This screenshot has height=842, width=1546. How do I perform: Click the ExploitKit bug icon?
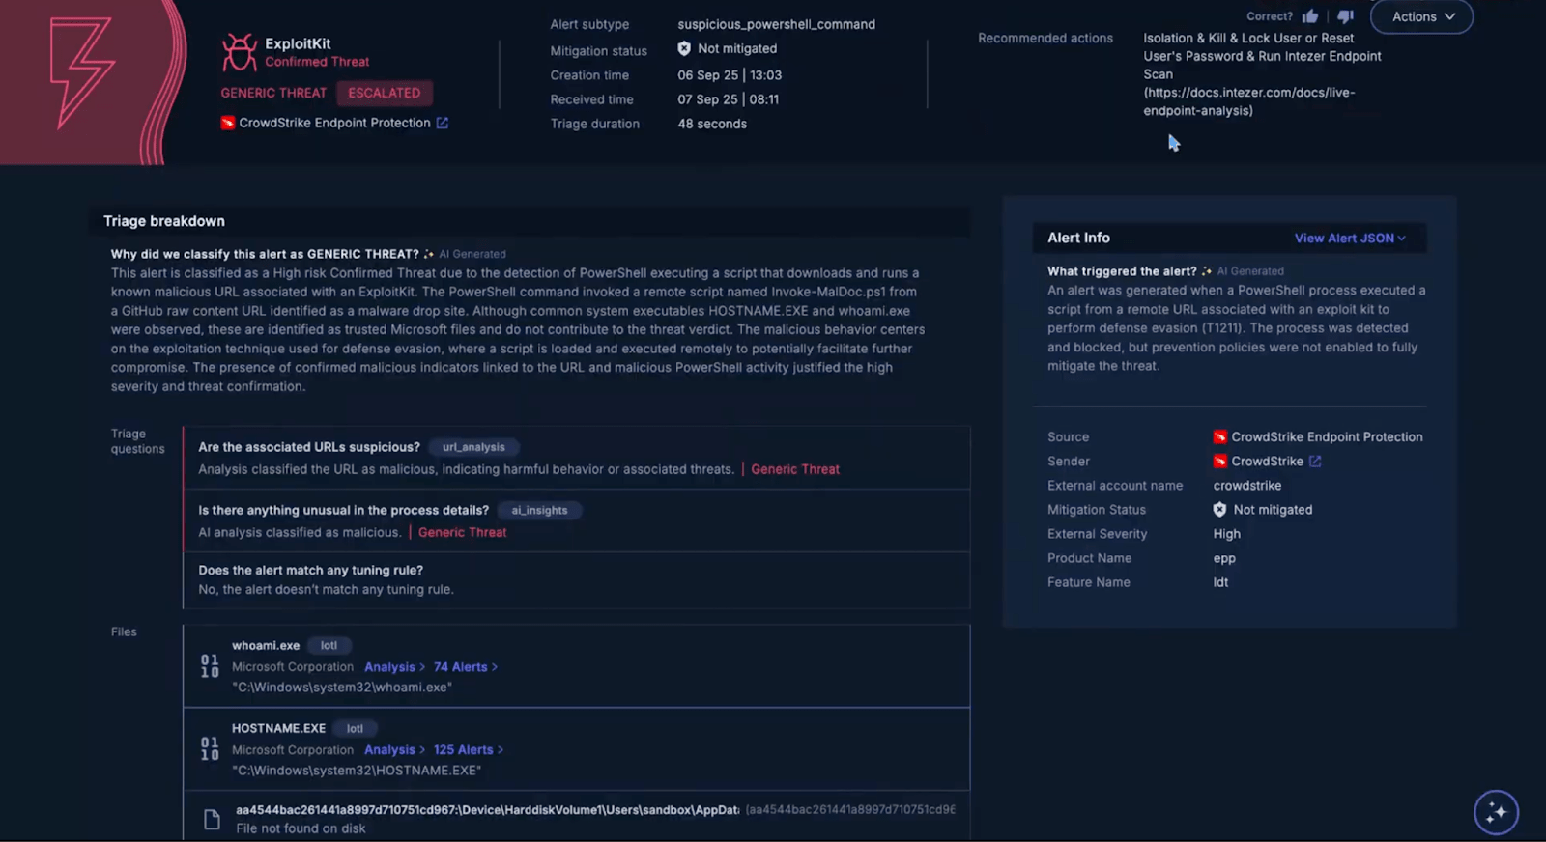[x=239, y=52]
